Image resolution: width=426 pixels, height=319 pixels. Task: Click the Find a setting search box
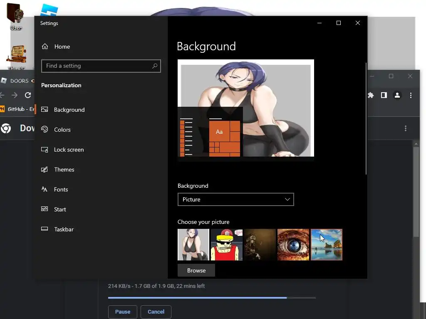point(101,66)
